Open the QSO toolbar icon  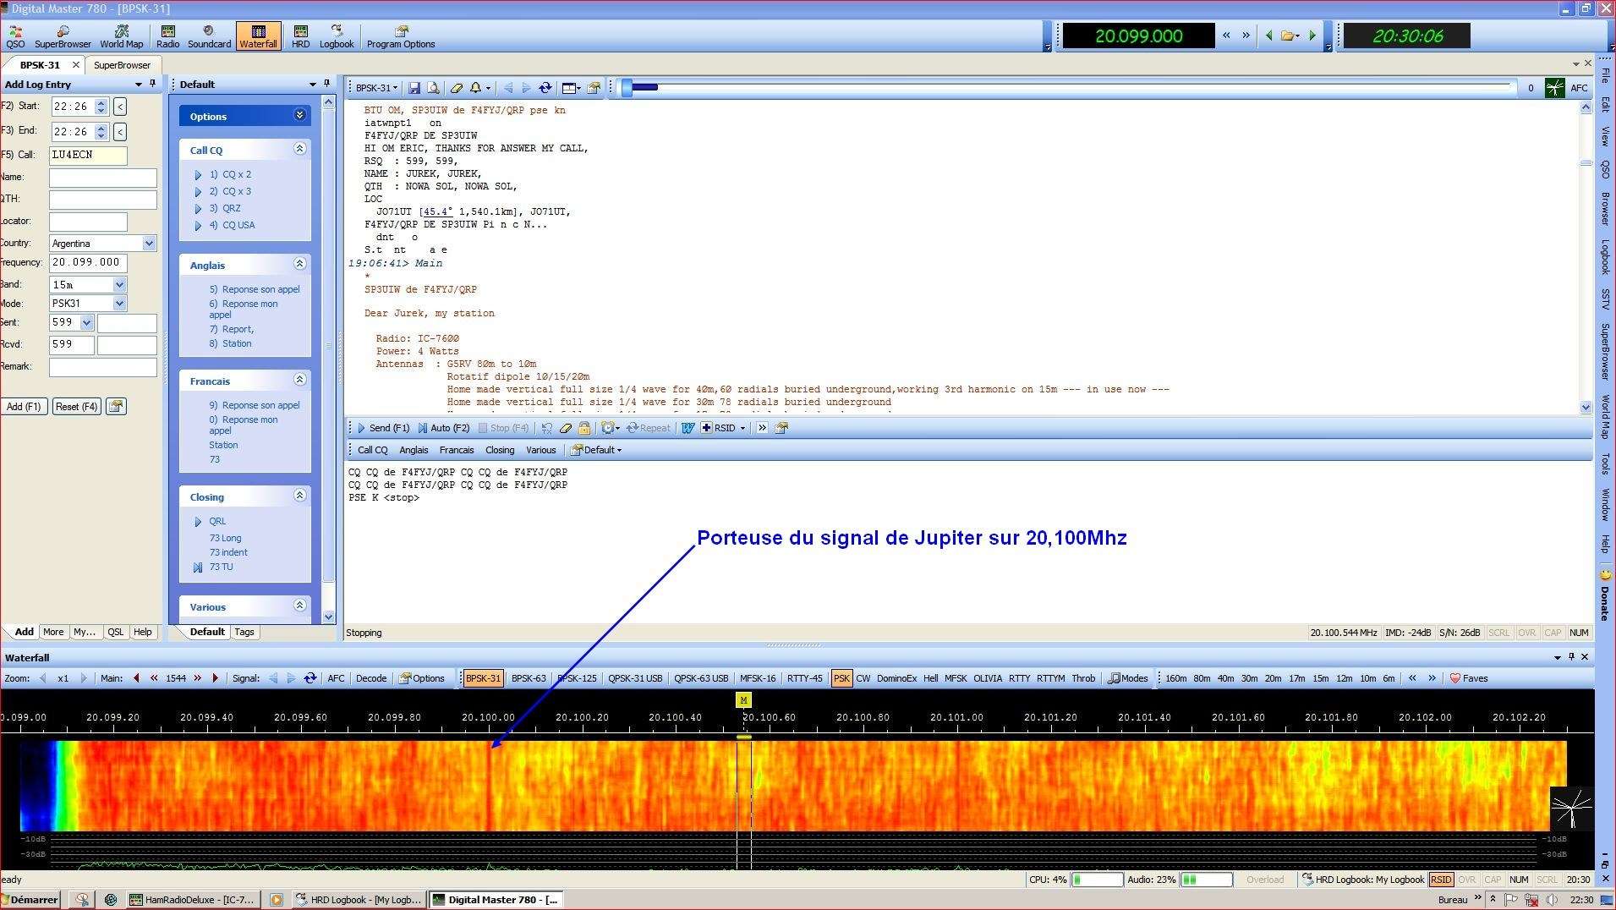coord(15,36)
